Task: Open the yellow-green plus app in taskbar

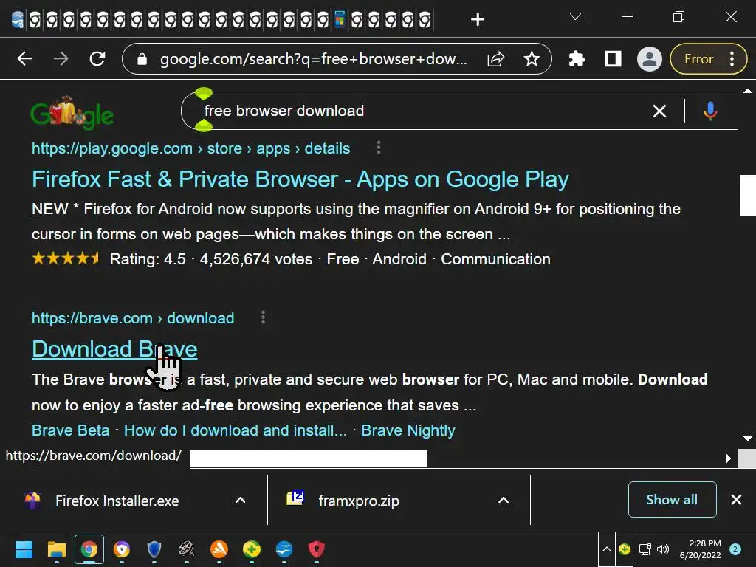Action: [x=251, y=549]
